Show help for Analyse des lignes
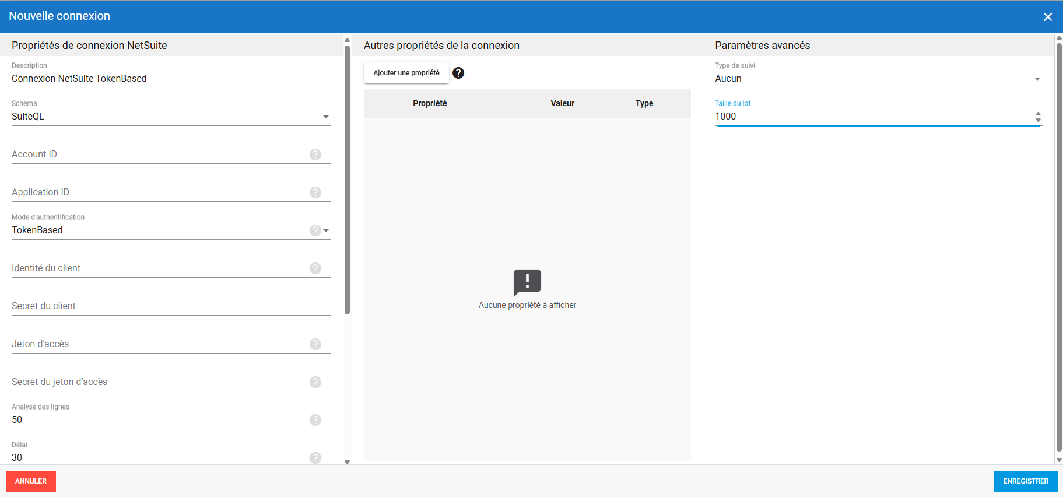Viewport: 1063px width, 497px height. [315, 420]
